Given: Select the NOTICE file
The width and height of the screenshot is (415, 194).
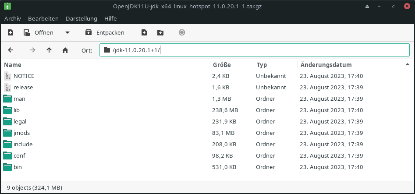Looking at the screenshot, I should point(208,76).
